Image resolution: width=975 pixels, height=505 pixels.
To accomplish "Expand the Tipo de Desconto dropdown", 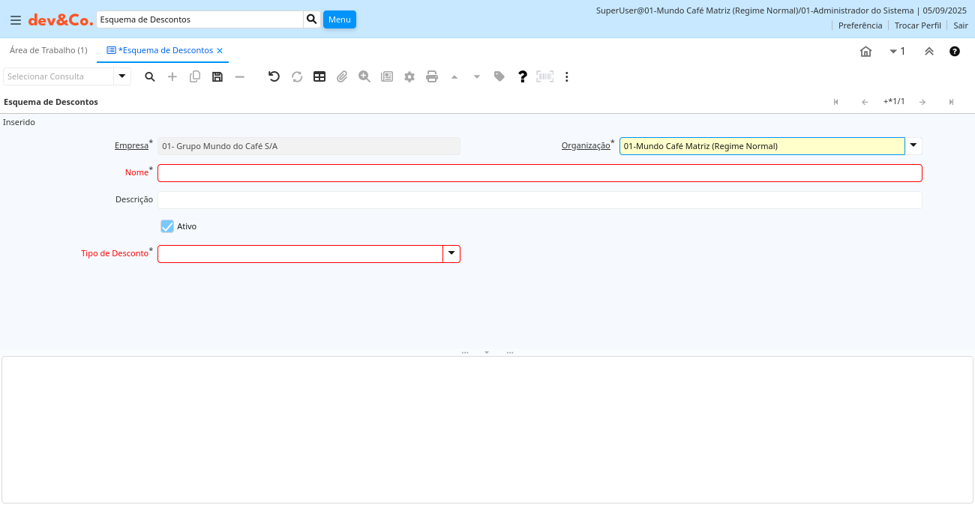I will [x=451, y=254].
